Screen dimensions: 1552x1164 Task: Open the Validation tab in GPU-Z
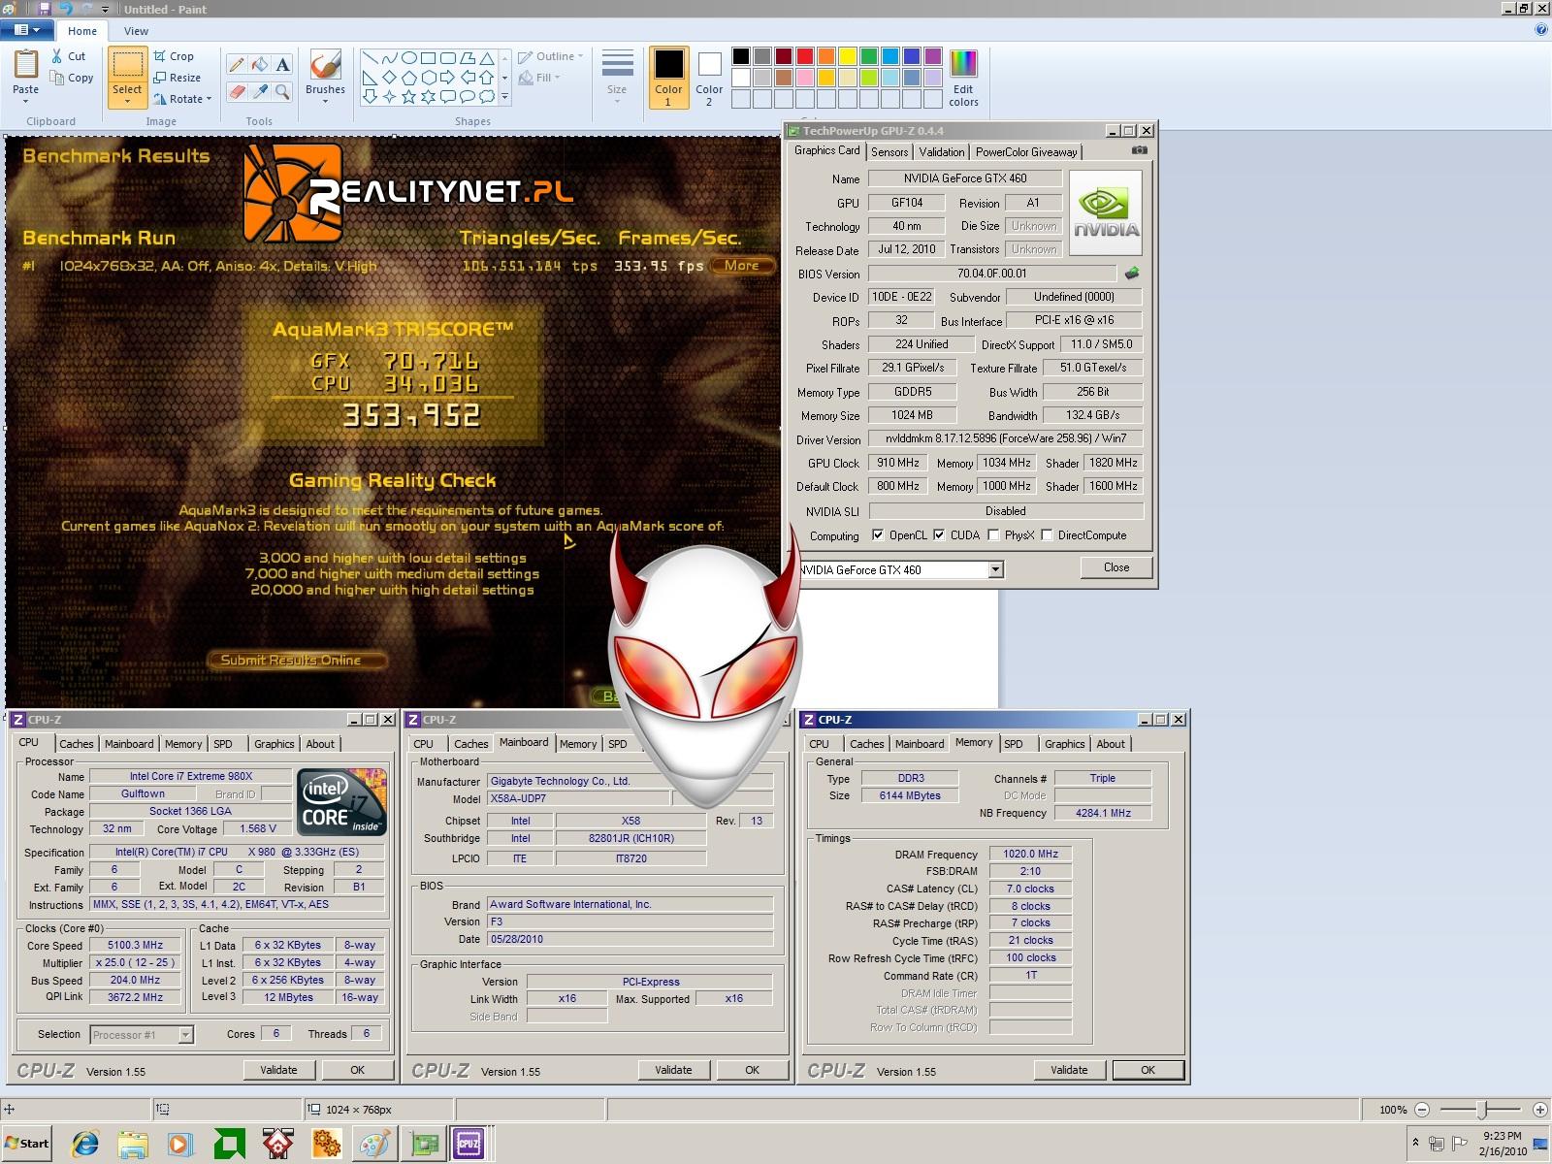click(942, 152)
